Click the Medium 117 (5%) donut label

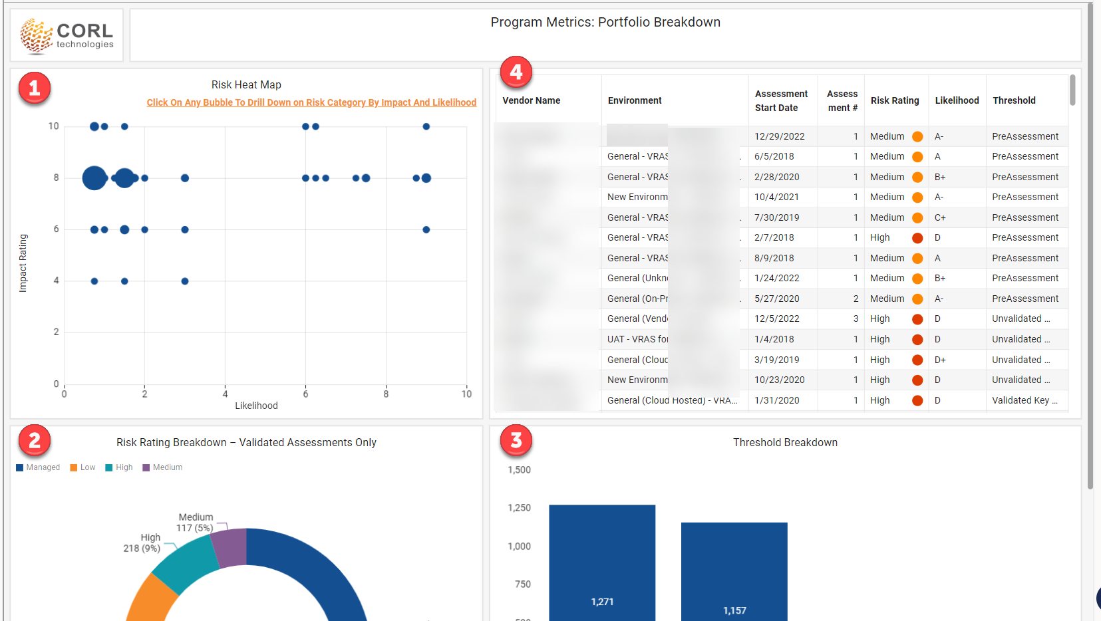point(196,523)
